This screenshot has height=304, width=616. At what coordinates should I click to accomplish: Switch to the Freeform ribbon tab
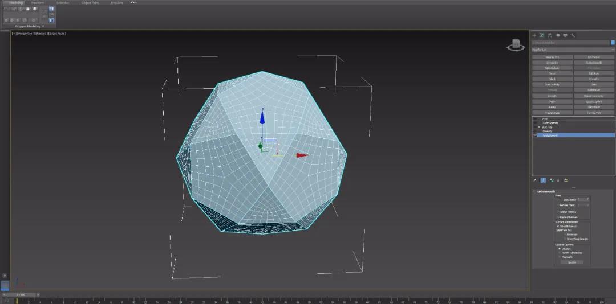[38, 3]
